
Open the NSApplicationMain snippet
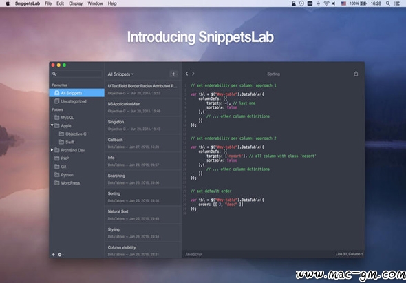click(143, 107)
